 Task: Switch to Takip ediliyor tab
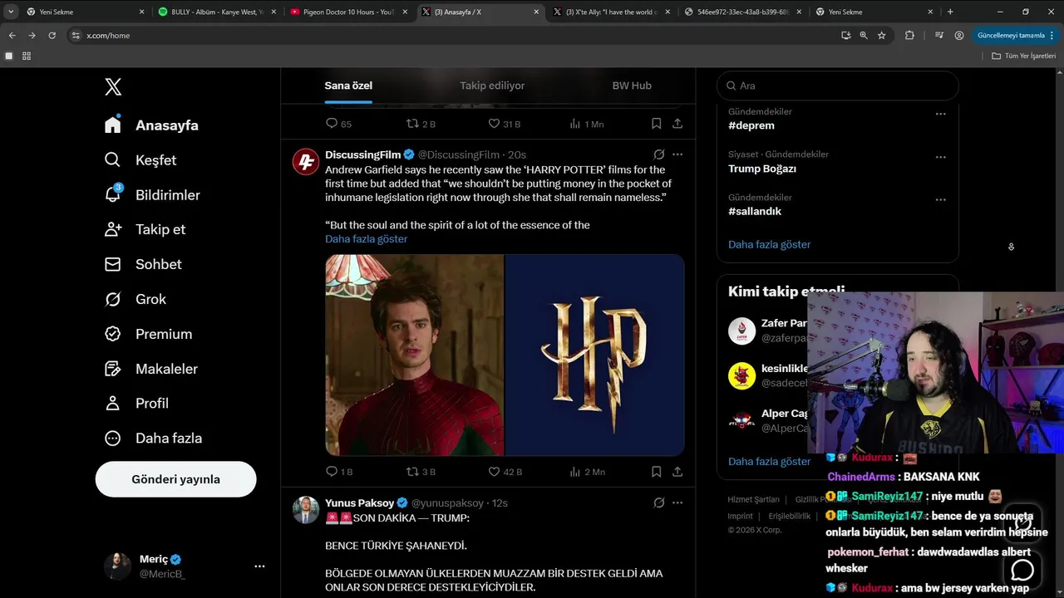(492, 86)
